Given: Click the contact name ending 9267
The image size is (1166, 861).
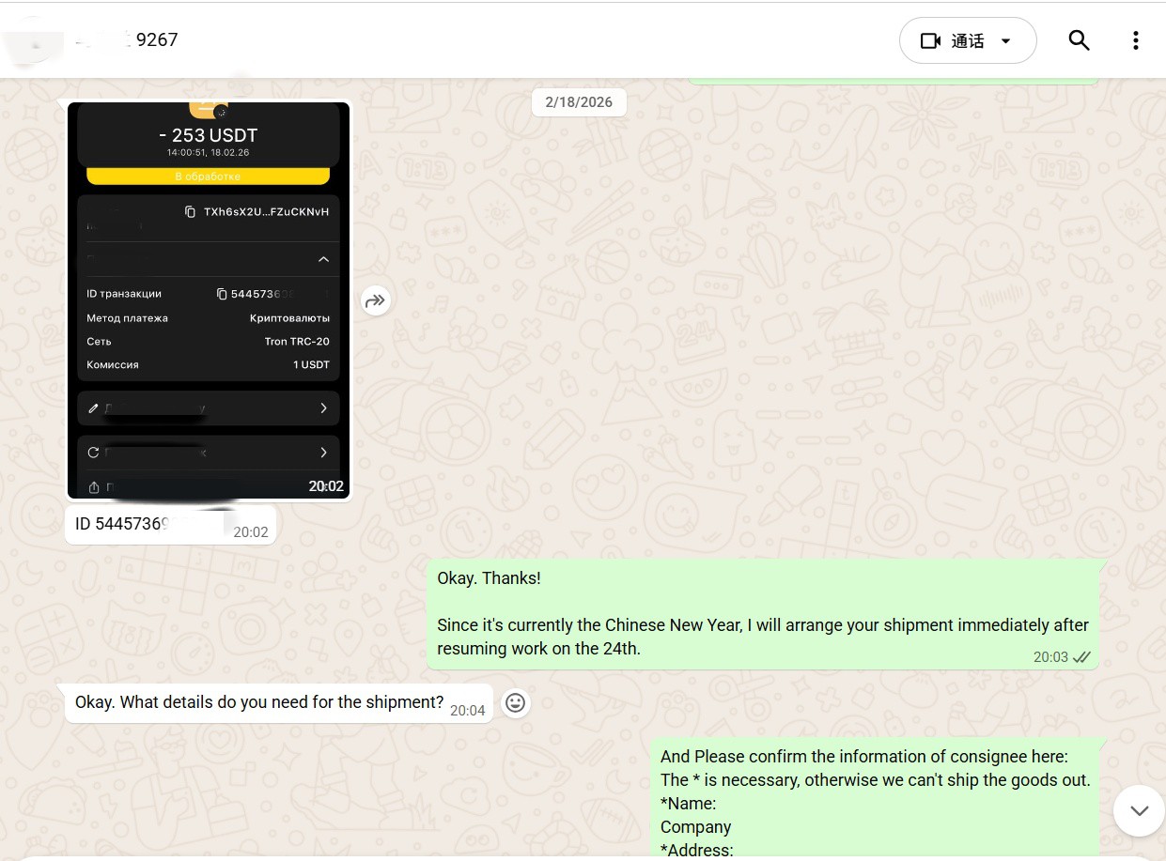Looking at the screenshot, I should (155, 39).
